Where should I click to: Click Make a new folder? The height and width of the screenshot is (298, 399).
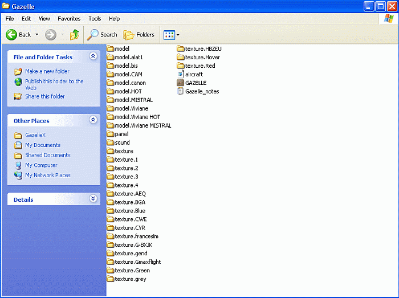pos(47,71)
